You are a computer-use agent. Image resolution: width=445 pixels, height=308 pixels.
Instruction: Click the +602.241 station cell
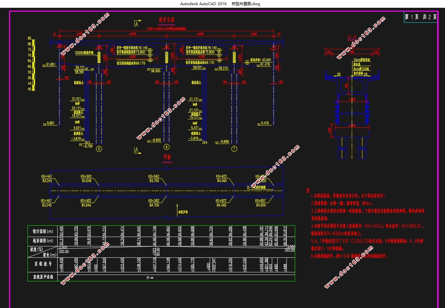pyautogui.click(x=214, y=265)
